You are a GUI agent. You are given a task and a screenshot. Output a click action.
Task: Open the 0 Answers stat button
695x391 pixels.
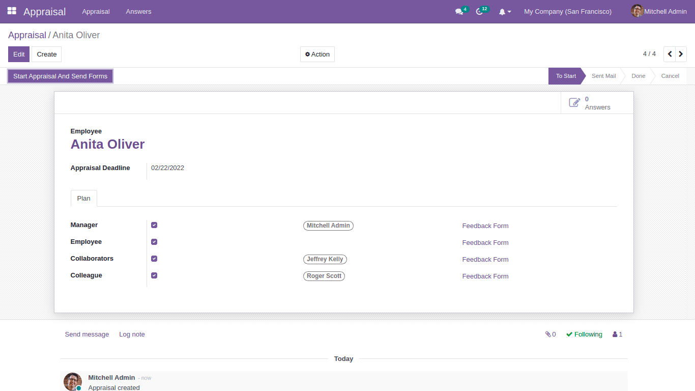597,102
